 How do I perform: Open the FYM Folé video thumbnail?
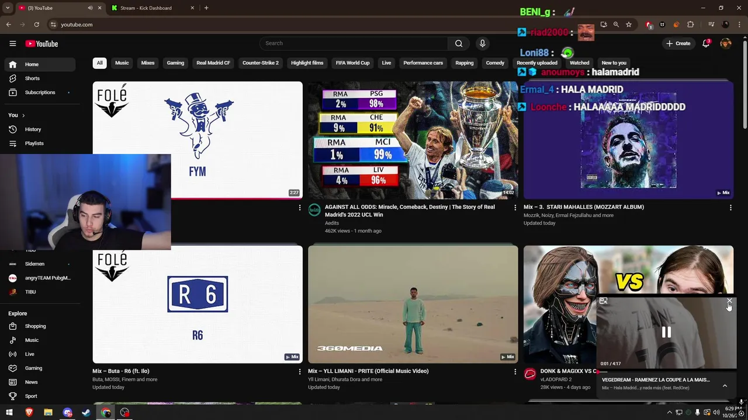point(198,140)
